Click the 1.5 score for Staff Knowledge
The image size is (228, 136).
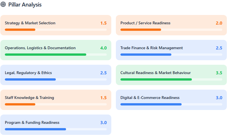[x=103, y=98]
